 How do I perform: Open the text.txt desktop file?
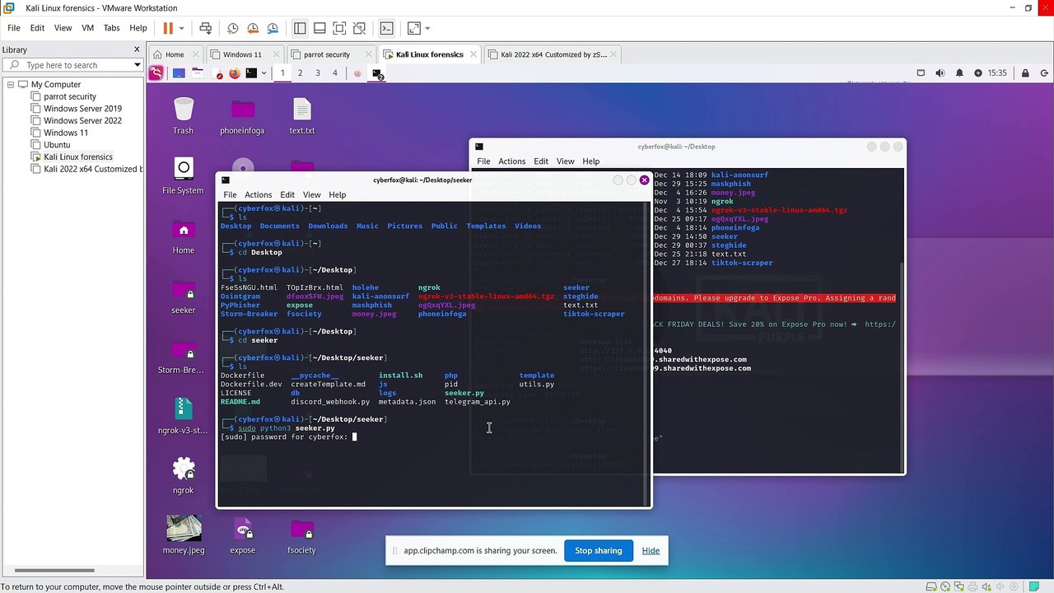(302, 116)
